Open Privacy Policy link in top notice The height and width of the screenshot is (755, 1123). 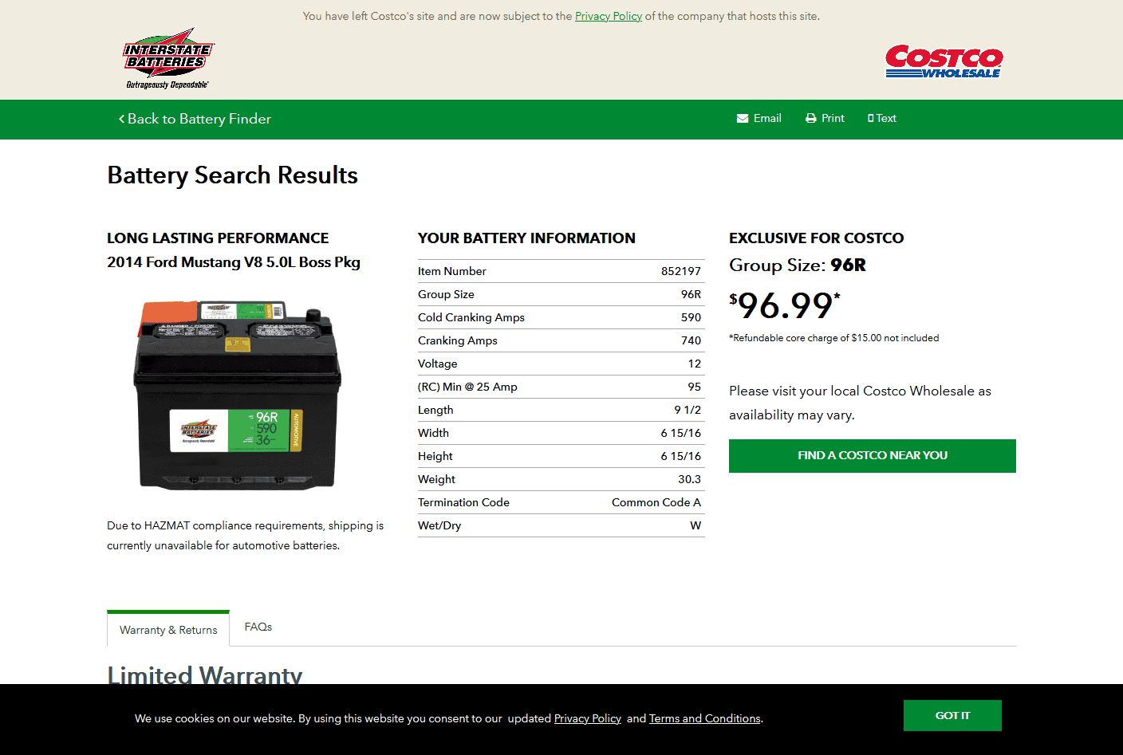point(609,16)
